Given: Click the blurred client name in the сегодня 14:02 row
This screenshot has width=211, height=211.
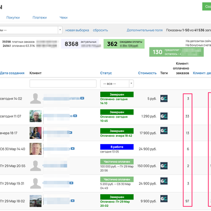Looking at the screenshot, I should pyautogui.click(x=62, y=99).
